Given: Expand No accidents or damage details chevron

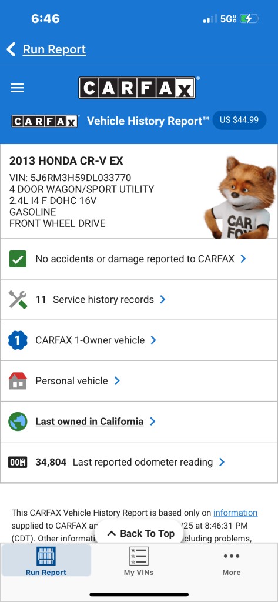Looking at the screenshot, I should (243, 259).
